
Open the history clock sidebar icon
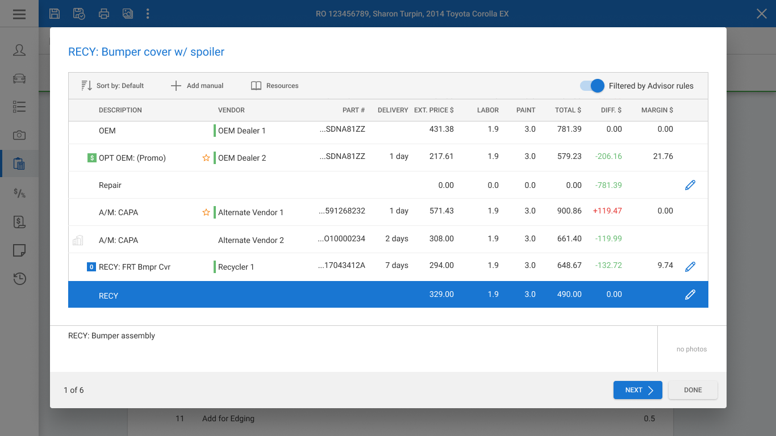pos(19,279)
